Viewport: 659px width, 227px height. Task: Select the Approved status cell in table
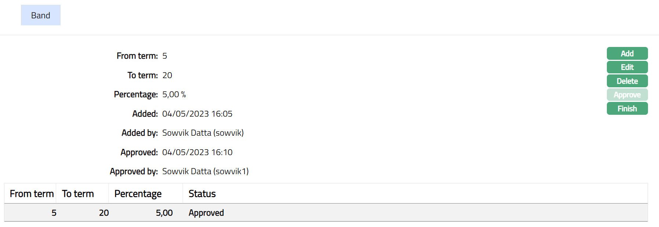click(x=206, y=213)
